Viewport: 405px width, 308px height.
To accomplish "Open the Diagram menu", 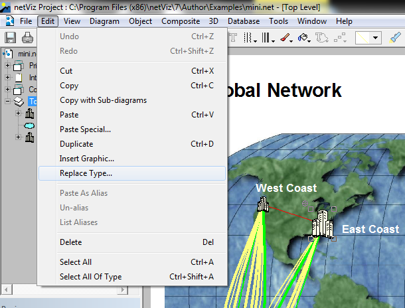I will tap(104, 21).
